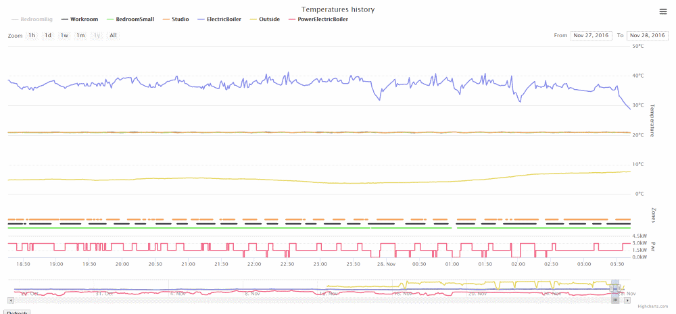The height and width of the screenshot is (314, 676).
Task: Click the navigator scrollbar thumb
Action: point(616,300)
